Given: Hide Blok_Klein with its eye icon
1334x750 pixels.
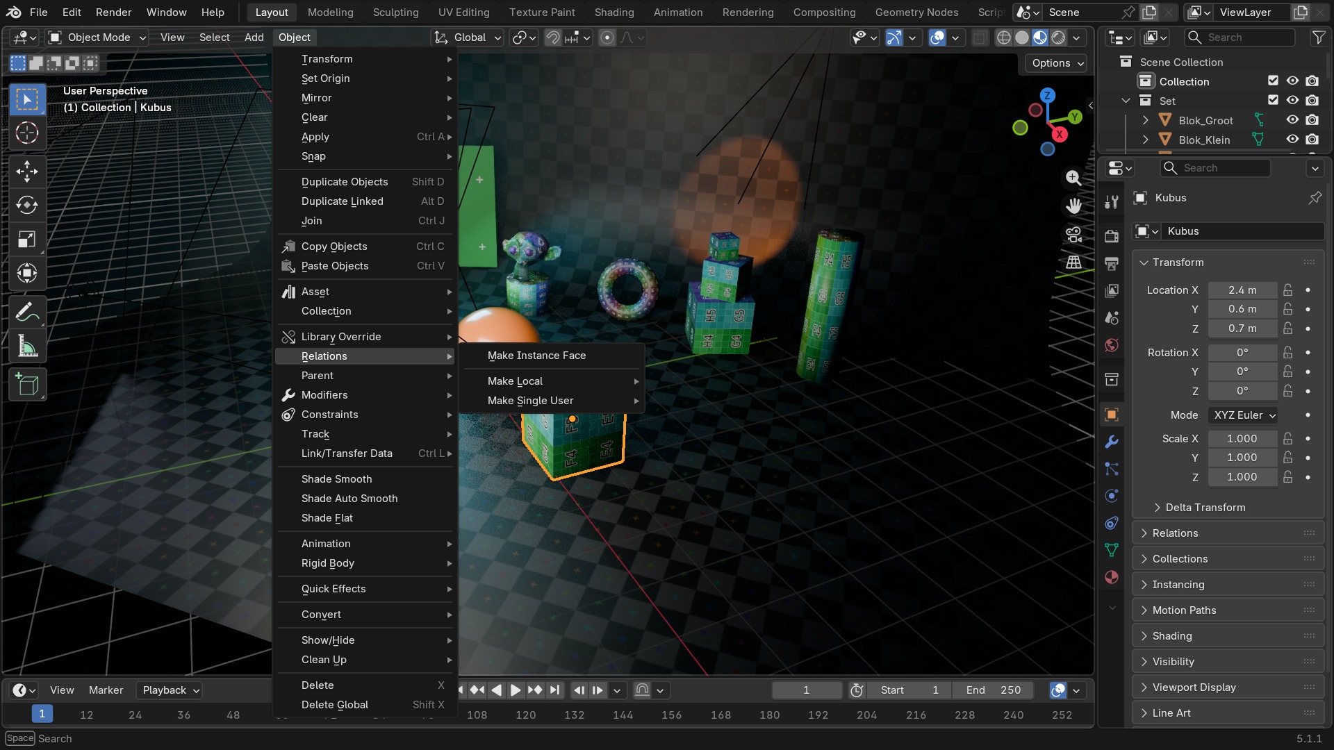Looking at the screenshot, I should pyautogui.click(x=1292, y=139).
